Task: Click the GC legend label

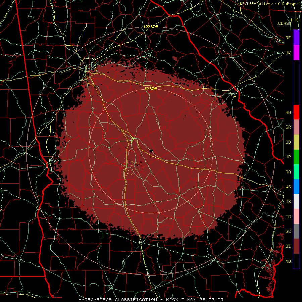Action: tap(288, 232)
